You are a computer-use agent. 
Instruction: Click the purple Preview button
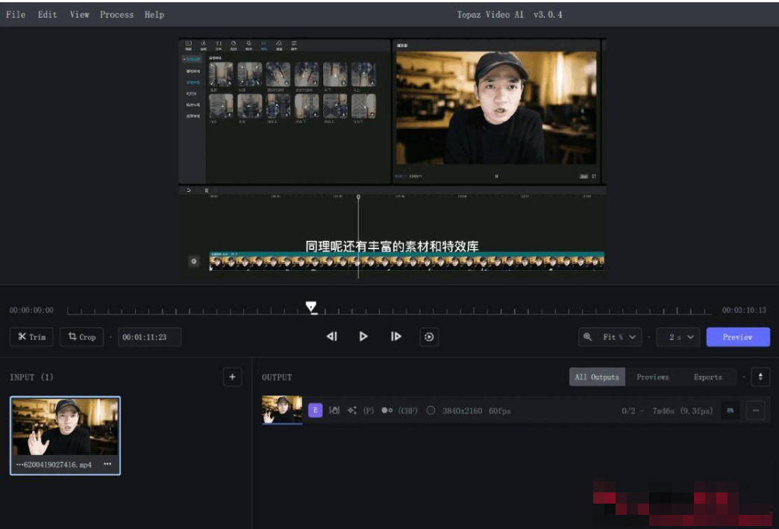[737, 337]
